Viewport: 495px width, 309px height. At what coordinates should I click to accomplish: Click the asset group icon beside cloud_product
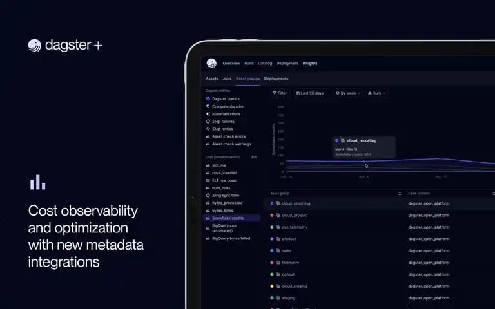(x=278, y=216)
